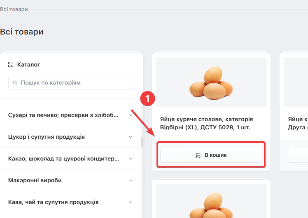The width and height of the screenshot is (308, 218).
Task: Expand the Макаронні вироби chevron
Action: point(131,180)
